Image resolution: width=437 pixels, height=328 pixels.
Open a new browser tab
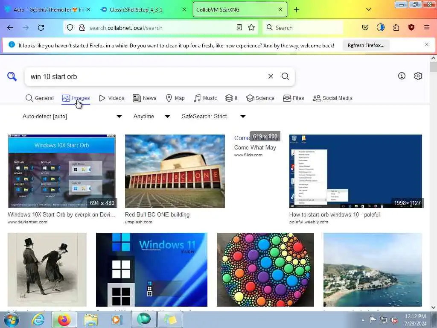click(x=296, y=10)
